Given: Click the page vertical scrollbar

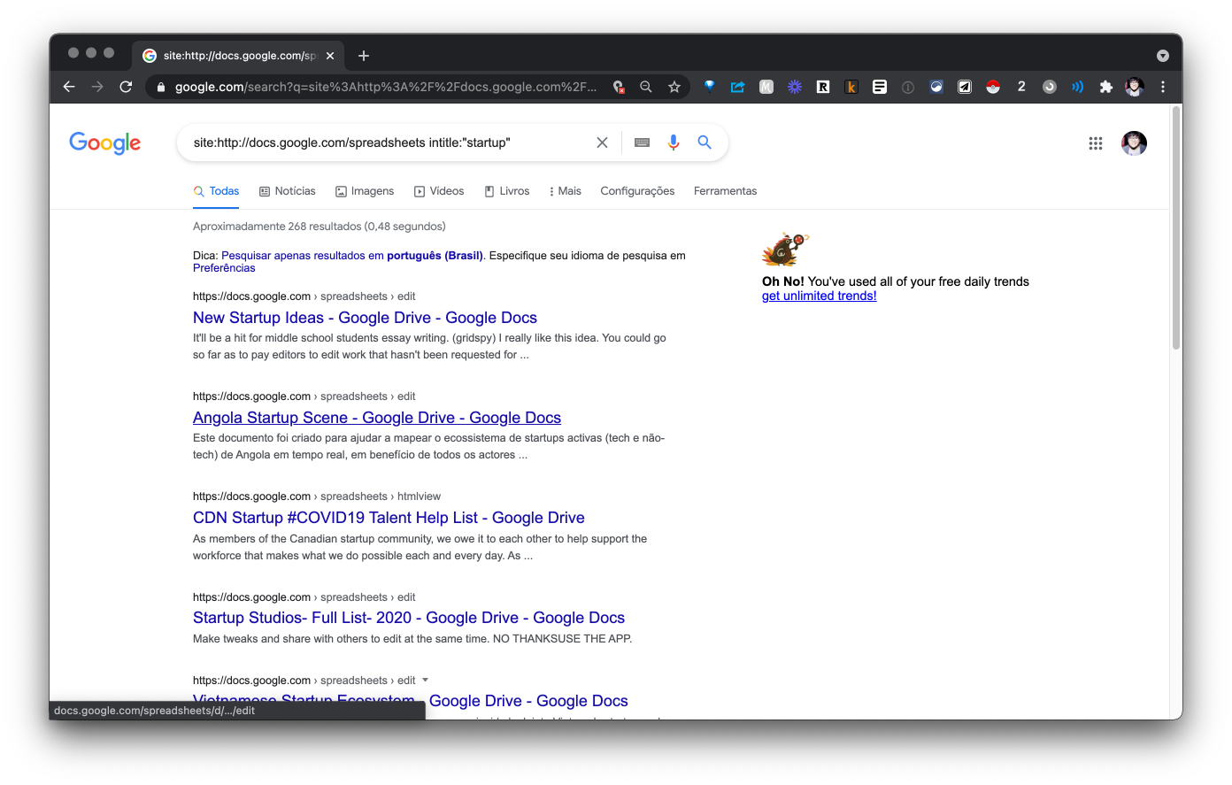Looking at the screenshot, I should tap(1176, 227).
